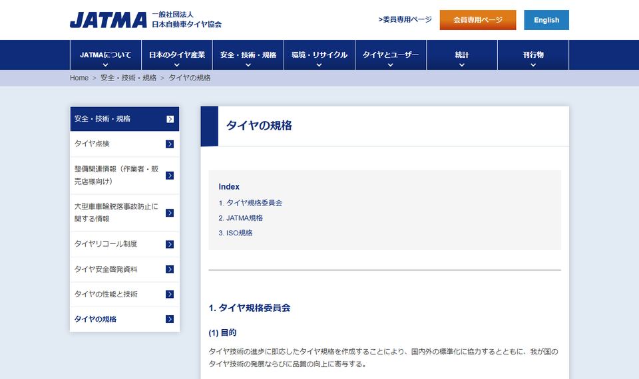Click arrow icon next to タイヤの性能と技術
639x379 pixels.
click(170, 294)
